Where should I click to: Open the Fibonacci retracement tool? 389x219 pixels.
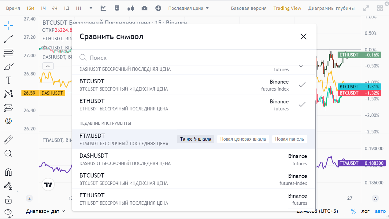tap(9, 53)
